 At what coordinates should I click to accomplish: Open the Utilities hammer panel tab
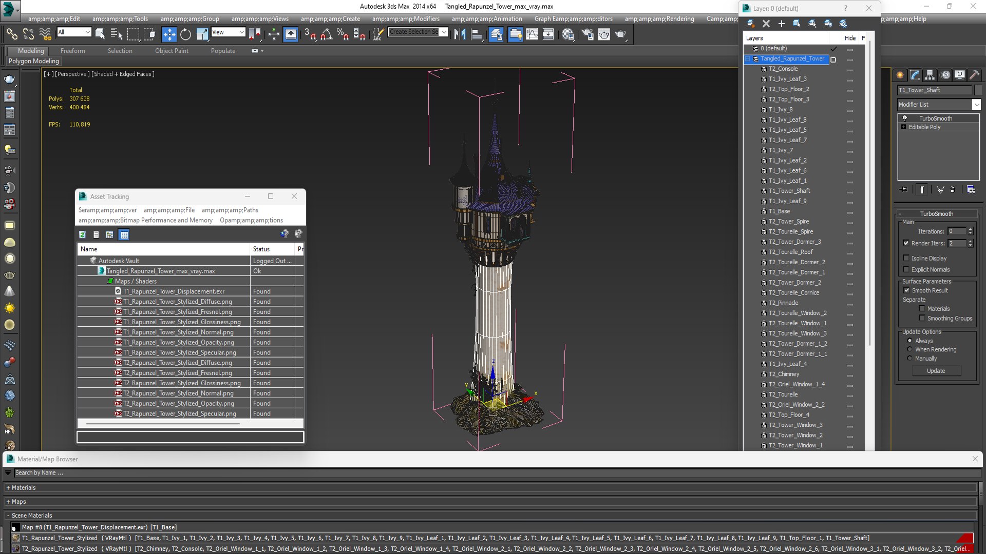tap(975, 75)
